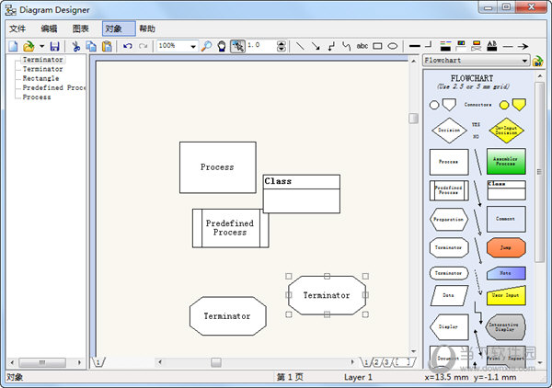The image size is (552, 388).
Task: Load a template palette with the icon beside Flowchart
Action: tap(537, 61)
